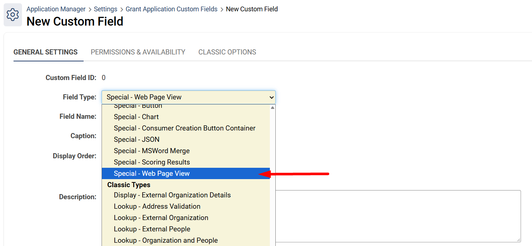Screen dimensions: 532x246
Task: Choose Special - Consumer Creation Button Container
Action: pos(186,128)
